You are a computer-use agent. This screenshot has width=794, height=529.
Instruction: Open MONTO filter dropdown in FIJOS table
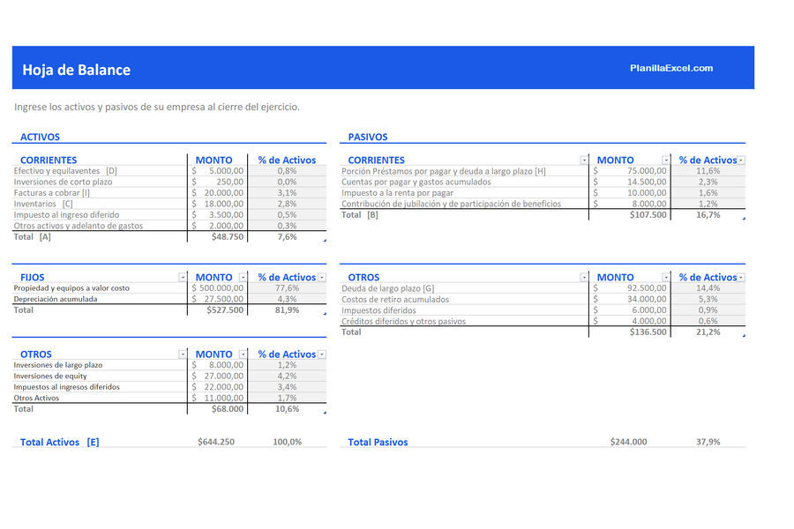(x=243, y=277)
